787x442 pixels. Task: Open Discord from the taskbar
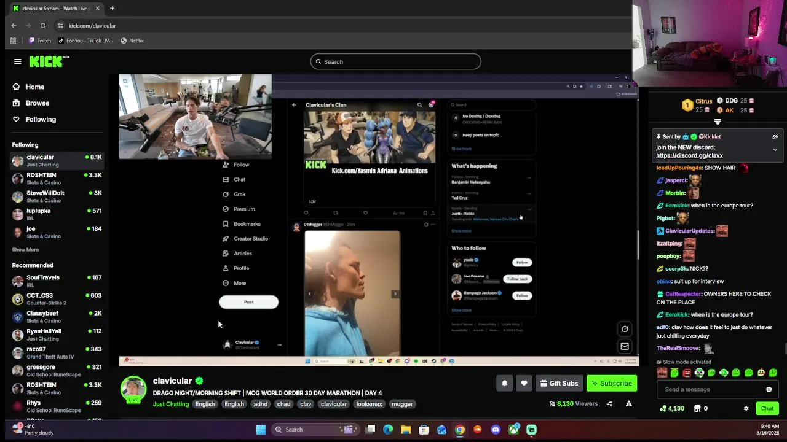click(x=496, y=430)
